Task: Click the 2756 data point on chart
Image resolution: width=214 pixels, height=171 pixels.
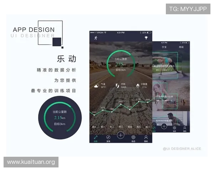Action: click(139, 102)
